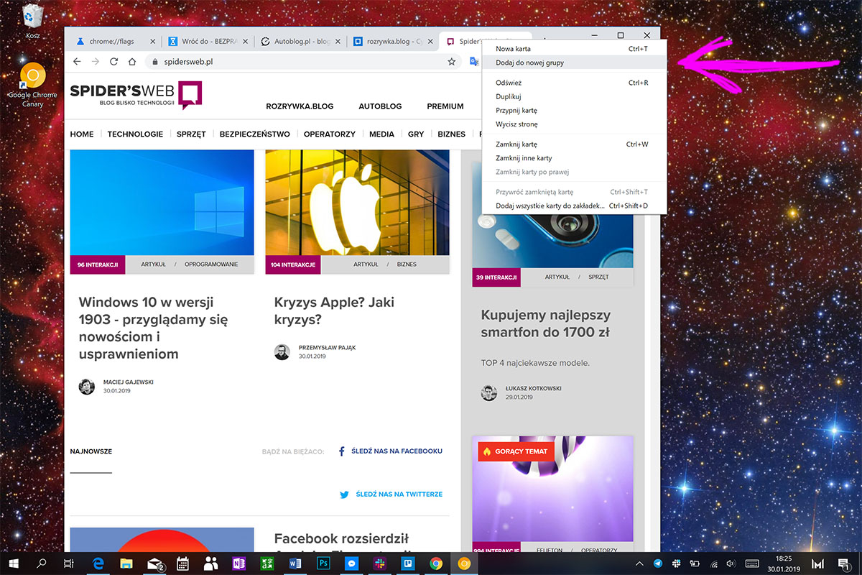Click Śledź nas na Twitterze link
Viewport: 862px width, 575px height.
coord(391,494)
